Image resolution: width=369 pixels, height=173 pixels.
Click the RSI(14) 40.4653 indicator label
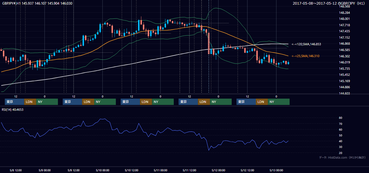[12, 110]
